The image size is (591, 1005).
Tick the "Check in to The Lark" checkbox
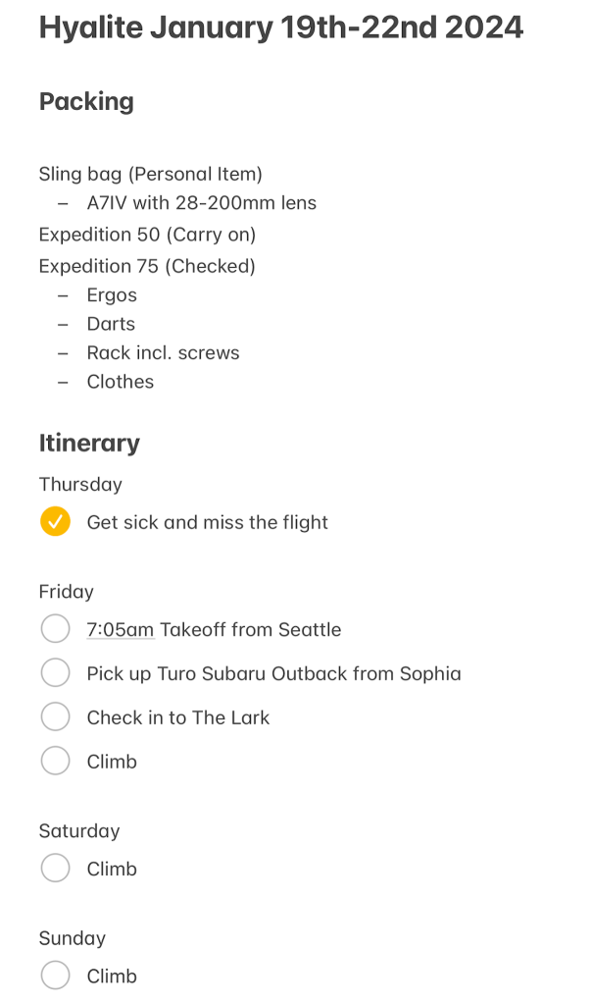click(56, 717)
